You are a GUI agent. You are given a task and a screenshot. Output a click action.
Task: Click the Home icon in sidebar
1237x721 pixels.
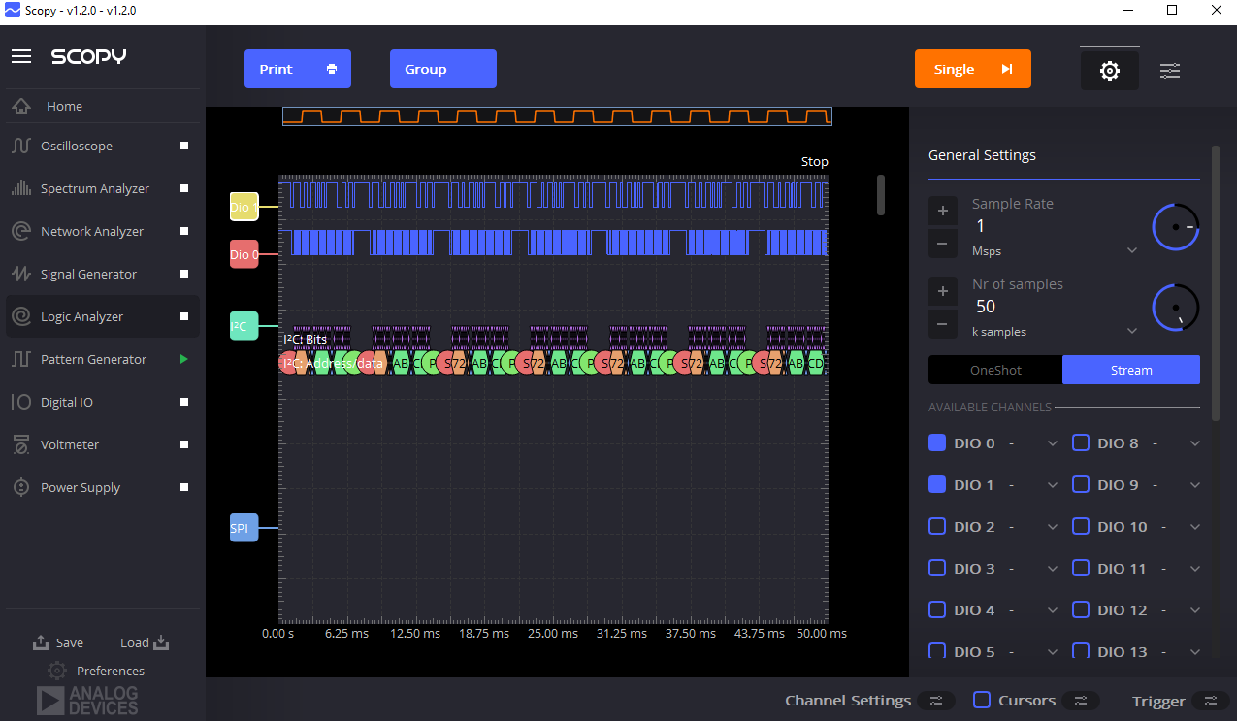[x=22, y=106]
